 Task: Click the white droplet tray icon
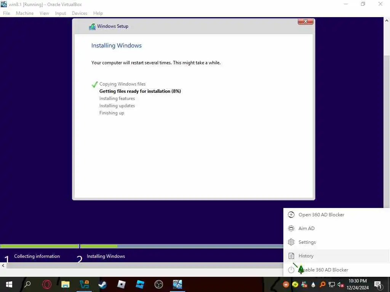click(x=313, y=284)
